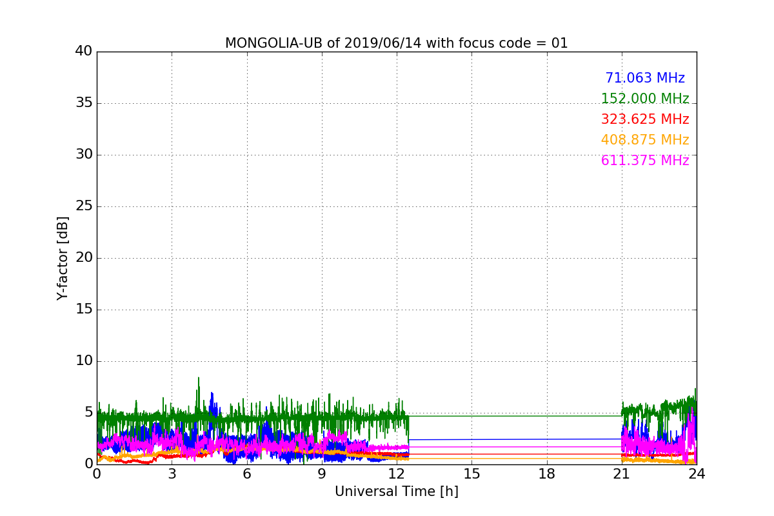
Task: Select the 21 hour tick label
Action: pyautogui.click(x=622, y=473)
